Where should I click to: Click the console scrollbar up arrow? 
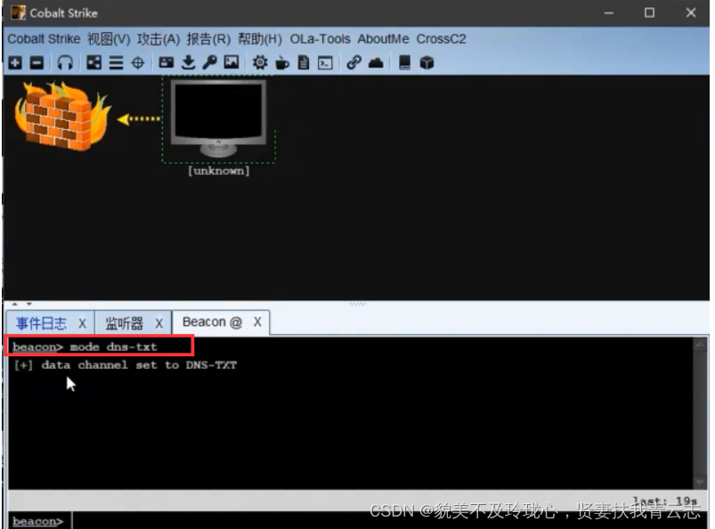tap(700, 345)
